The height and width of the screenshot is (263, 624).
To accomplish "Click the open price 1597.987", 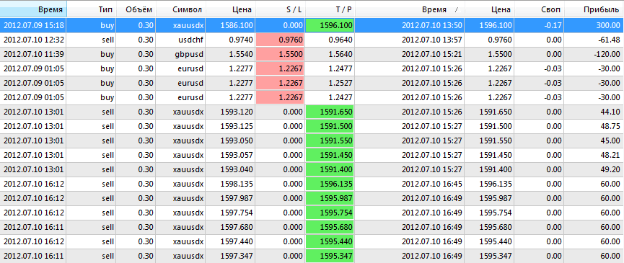I will (x=236, y=198).
